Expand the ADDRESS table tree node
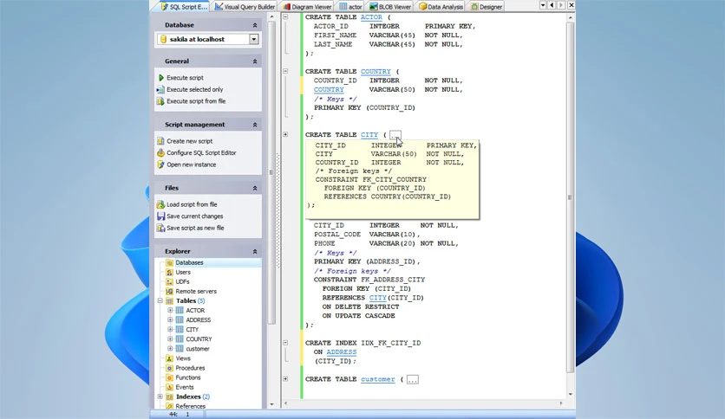Viewport: 725px width, 419px height. [x=170, y=319]
